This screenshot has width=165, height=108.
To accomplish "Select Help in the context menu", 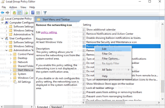I will pyautogui.click(x=113, y=76).
